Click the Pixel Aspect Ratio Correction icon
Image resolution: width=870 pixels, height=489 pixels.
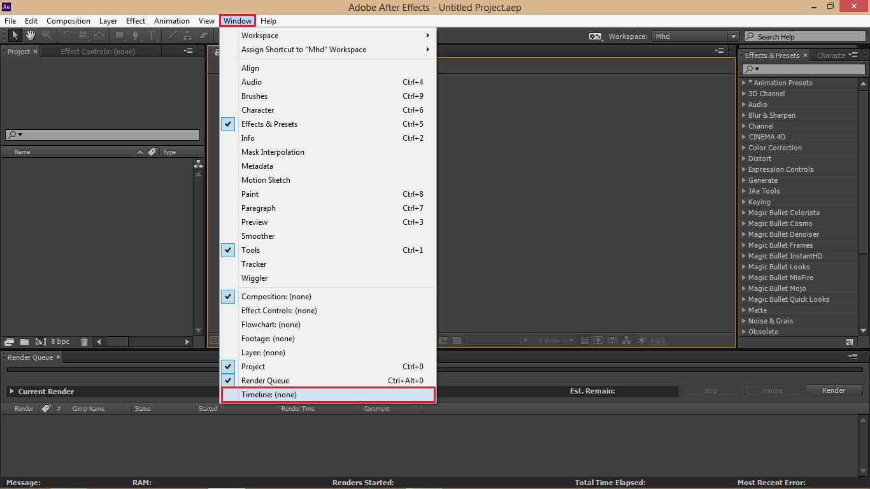click(x=585, y=341)
